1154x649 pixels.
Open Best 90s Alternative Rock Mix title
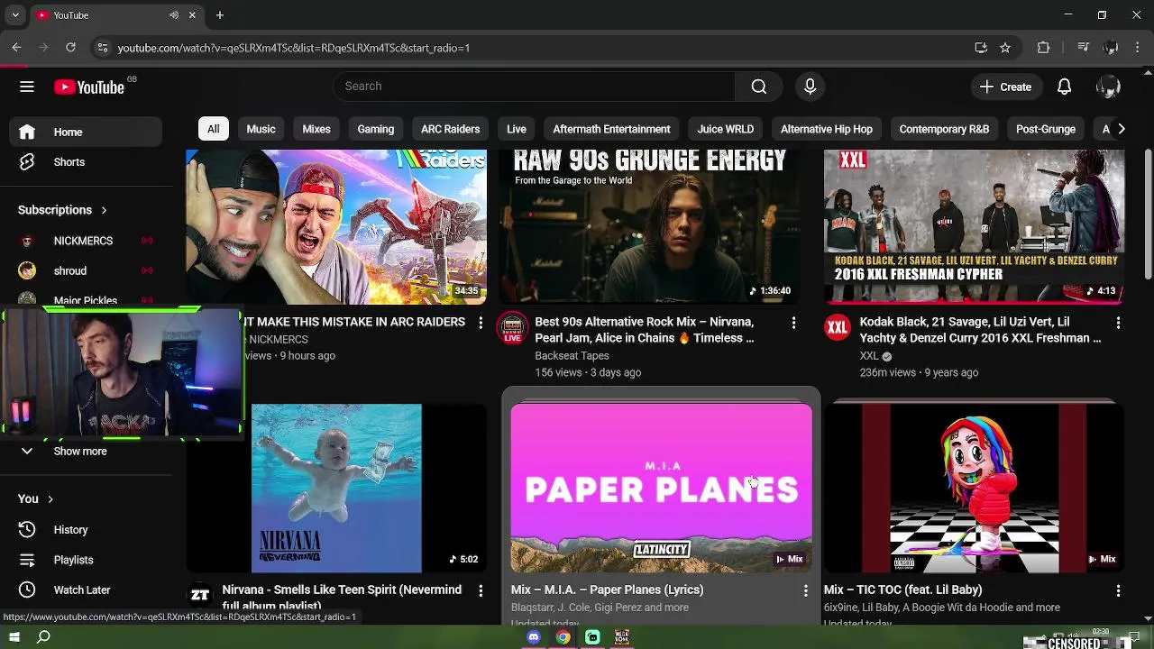(645, 330)
